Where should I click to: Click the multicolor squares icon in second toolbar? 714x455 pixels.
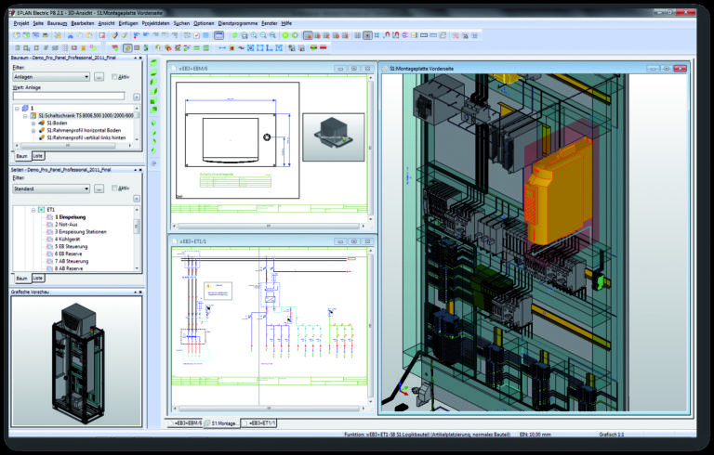point(93,47)
